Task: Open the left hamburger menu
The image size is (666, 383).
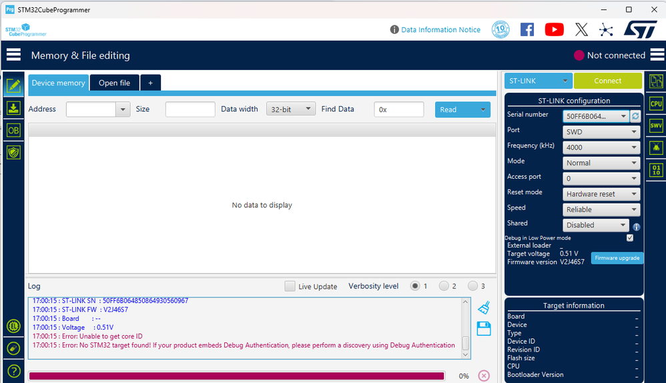Action: [13, 55]
